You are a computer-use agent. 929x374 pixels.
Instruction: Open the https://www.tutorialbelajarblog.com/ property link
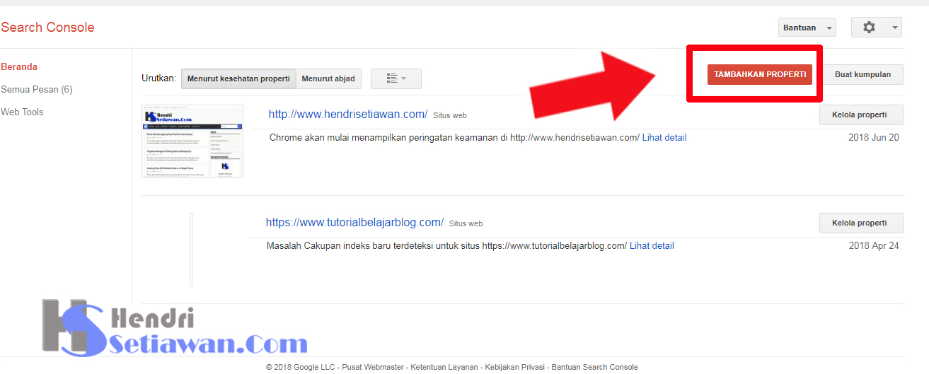(x=354, y=222)
